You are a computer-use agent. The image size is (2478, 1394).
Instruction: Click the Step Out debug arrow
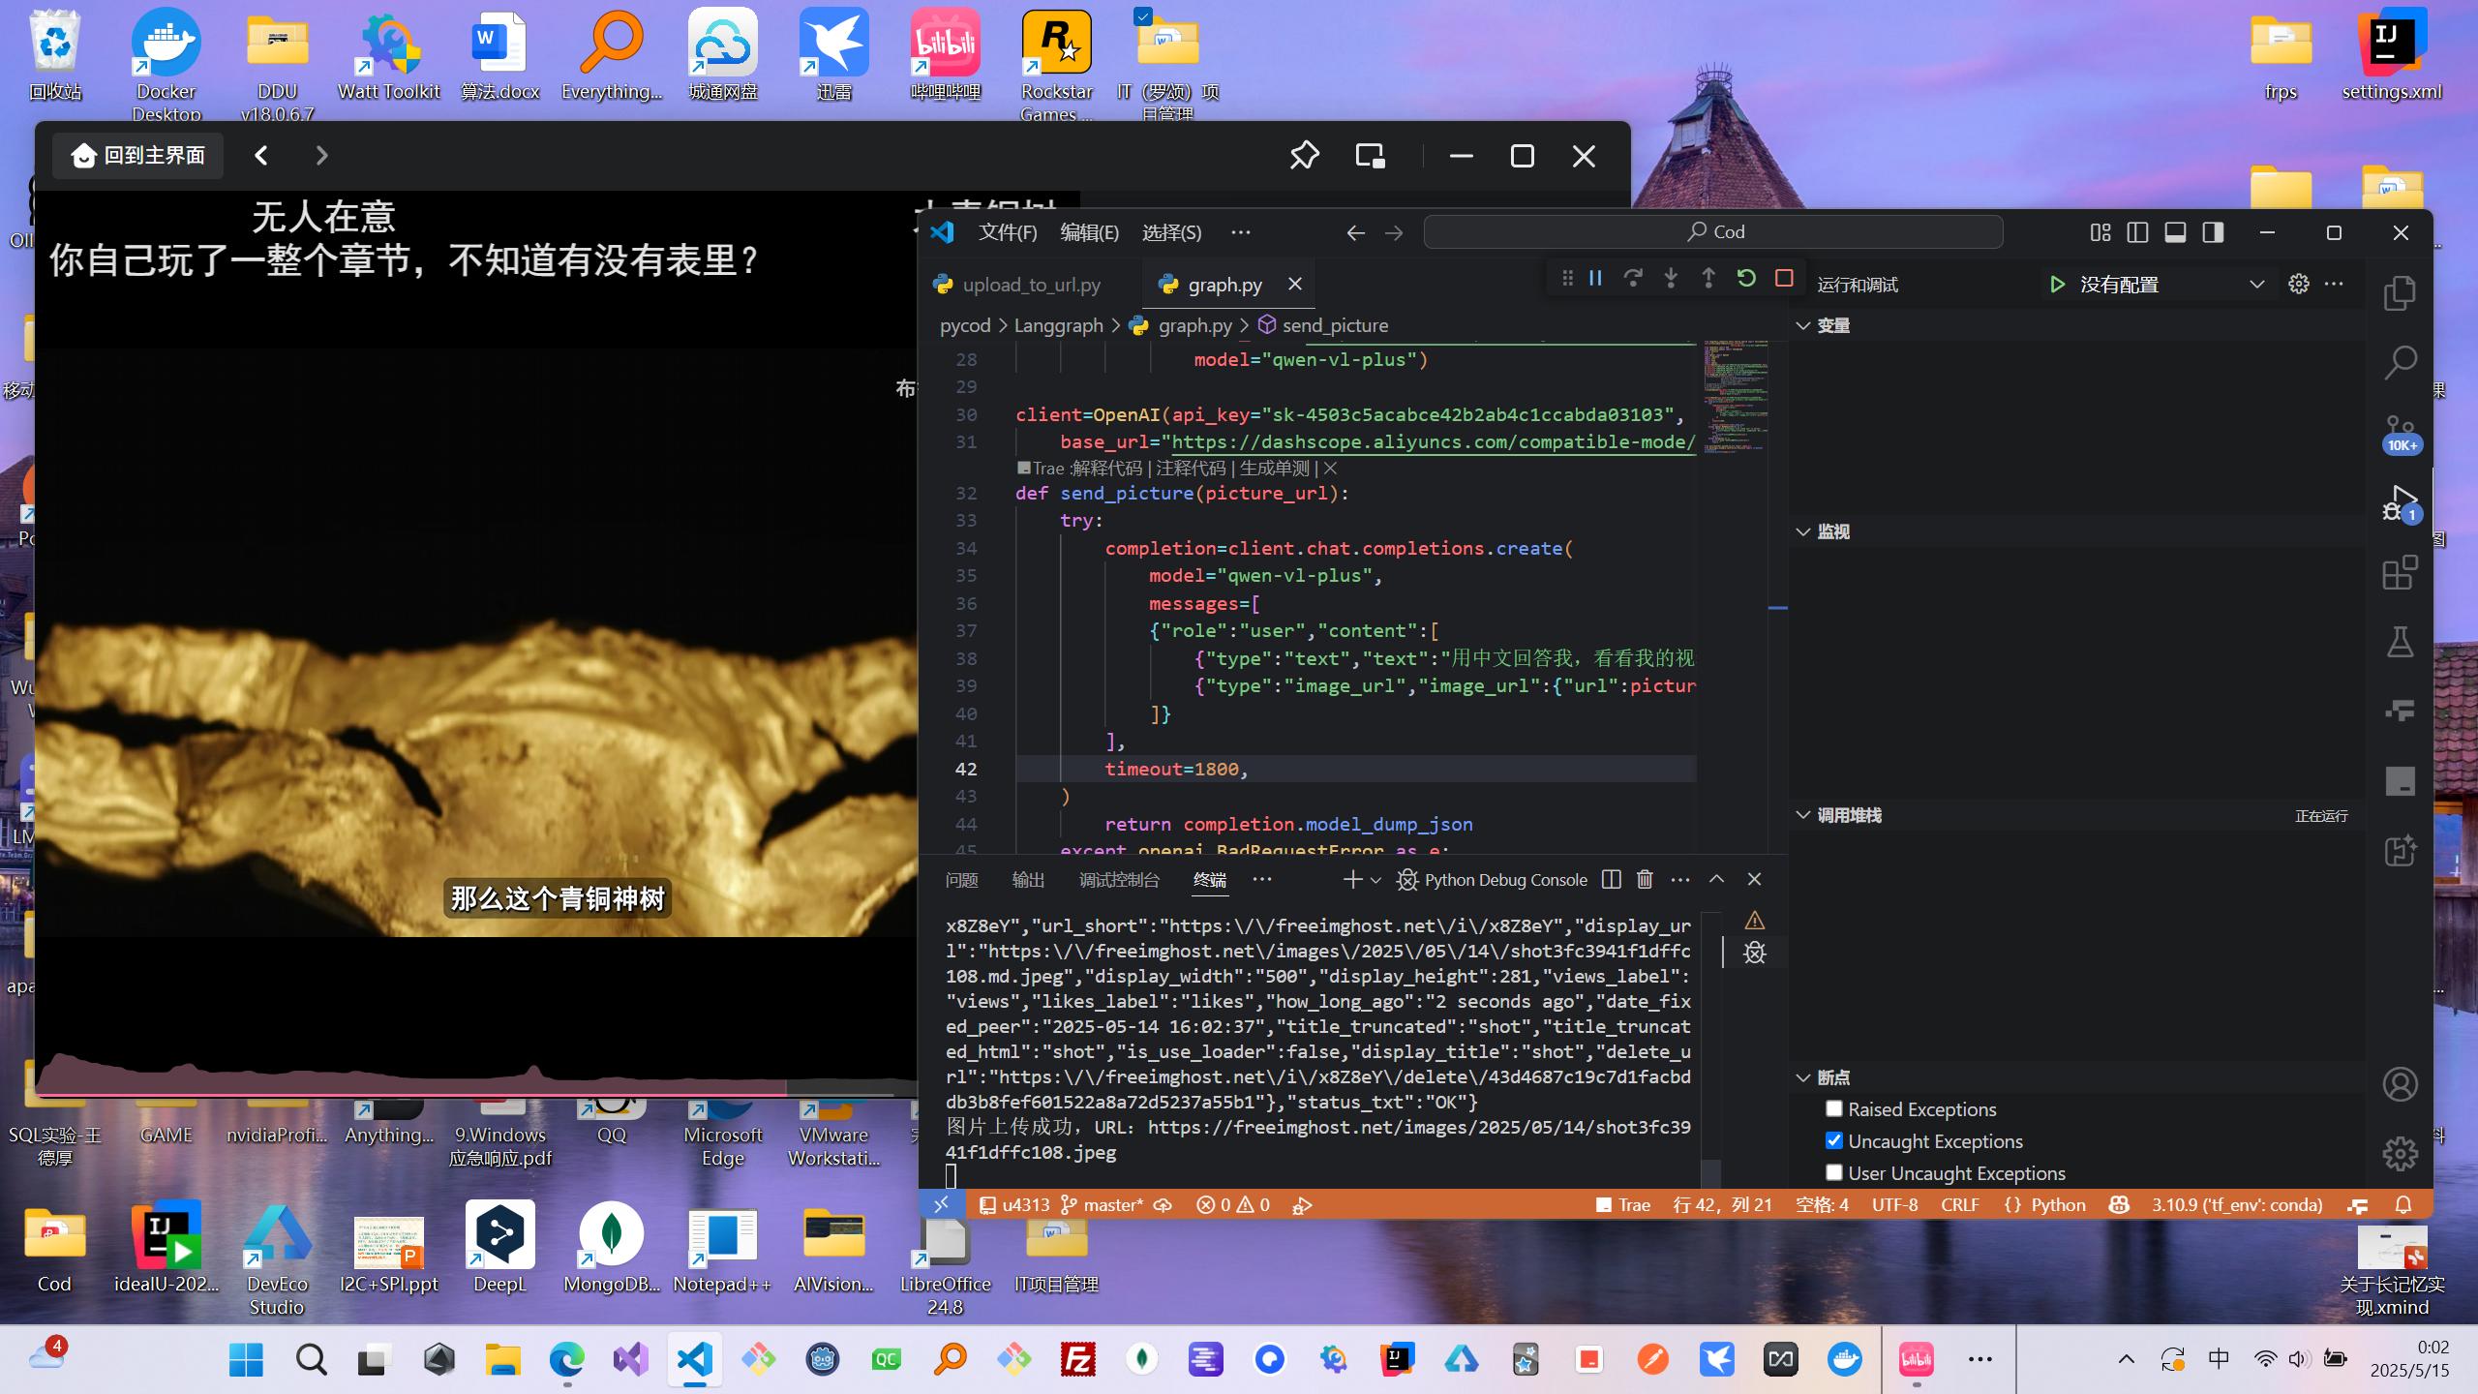click(1708, 279)
